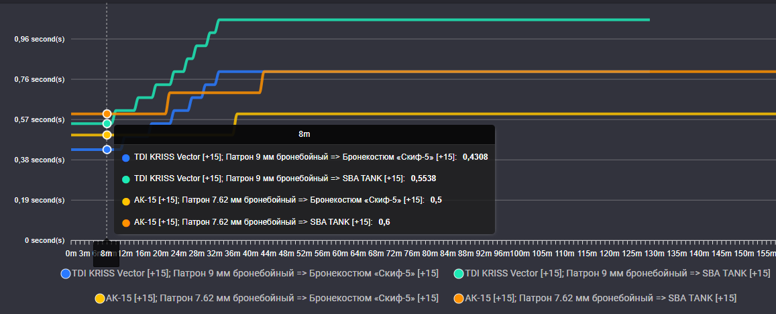Click tooltip header '8m'

(304, 134)
